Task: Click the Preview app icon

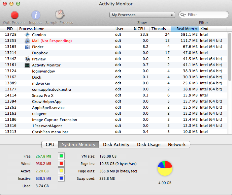Action: coord(27,59)
